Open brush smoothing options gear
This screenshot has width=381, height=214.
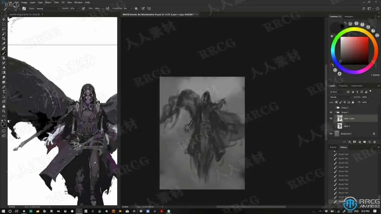(x=136, y=9)
